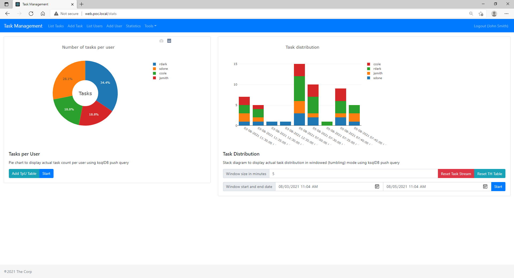This screenshot has width=514, height=278.
Task: Click the browser address bar URL
Action: (101, 14)
